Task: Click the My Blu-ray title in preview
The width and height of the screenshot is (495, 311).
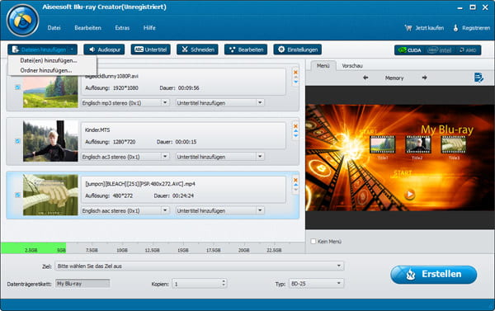Action: point(447,130)
